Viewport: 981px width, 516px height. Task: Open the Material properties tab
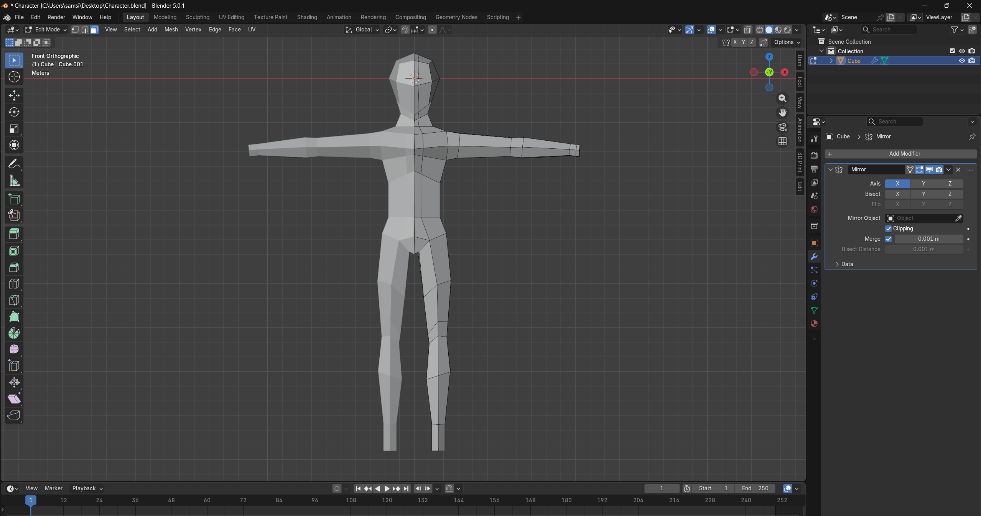pyautogui.click(x=814, y=324)
